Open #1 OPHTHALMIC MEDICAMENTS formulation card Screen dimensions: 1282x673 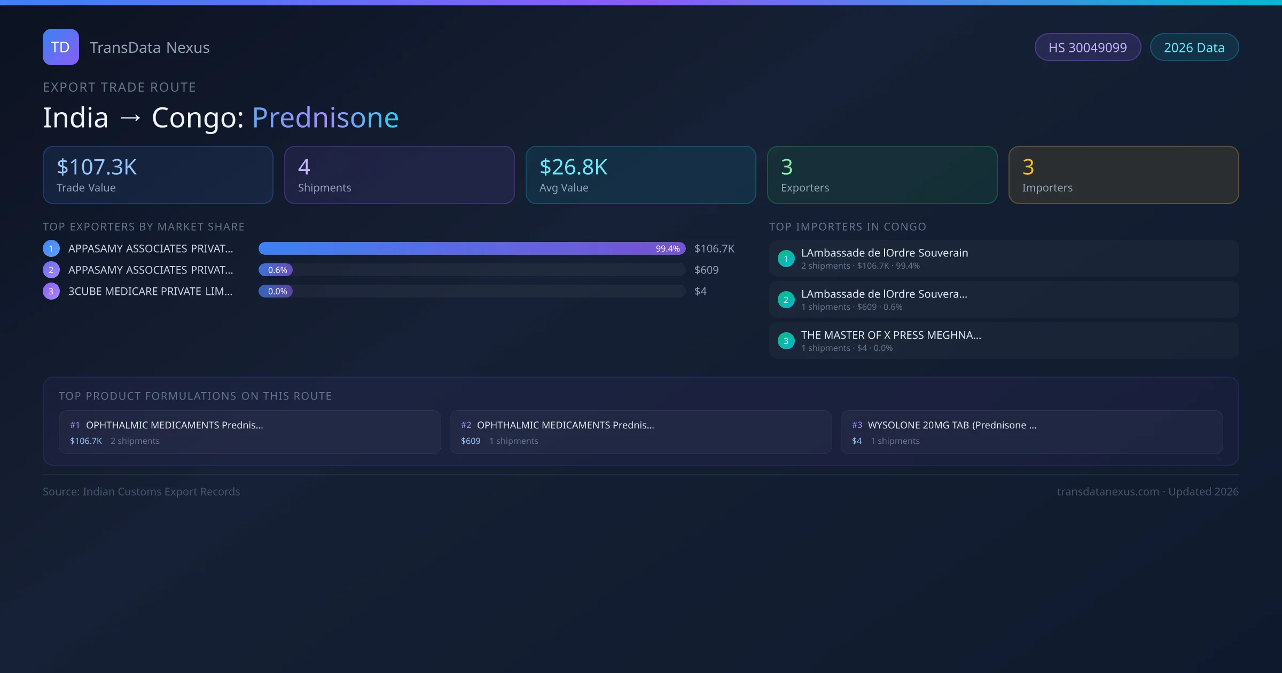(x=249, y=432)
